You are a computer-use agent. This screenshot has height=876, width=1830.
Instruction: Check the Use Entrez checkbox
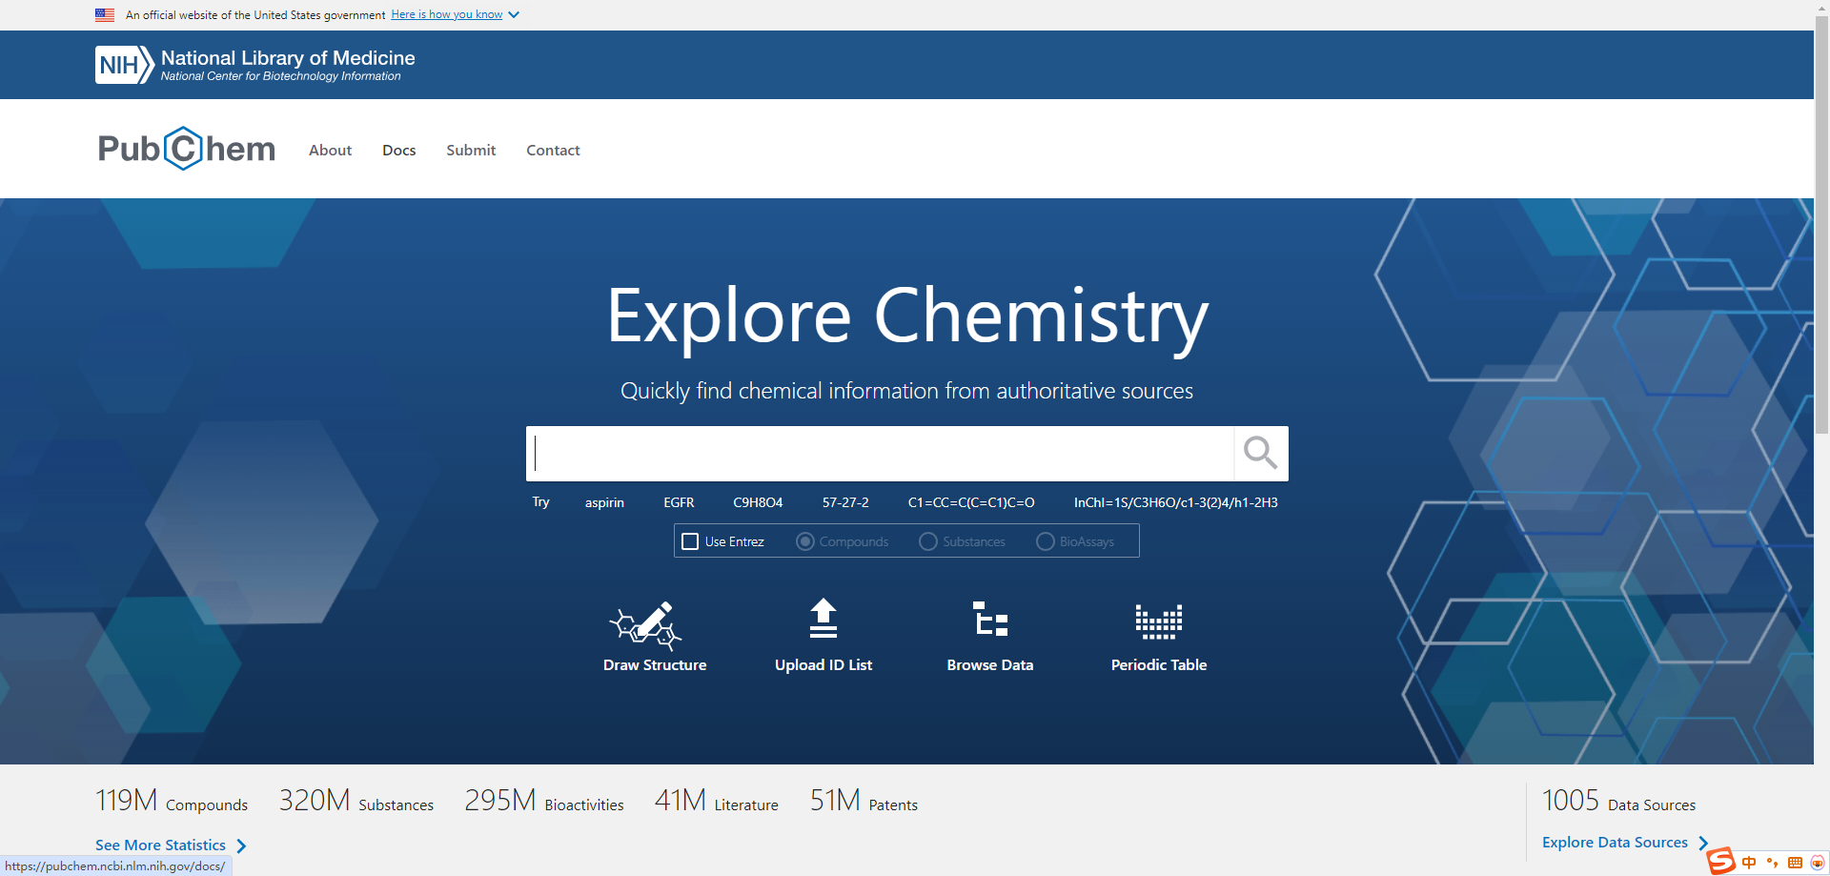pyautogui.click(x=691, y=541)
